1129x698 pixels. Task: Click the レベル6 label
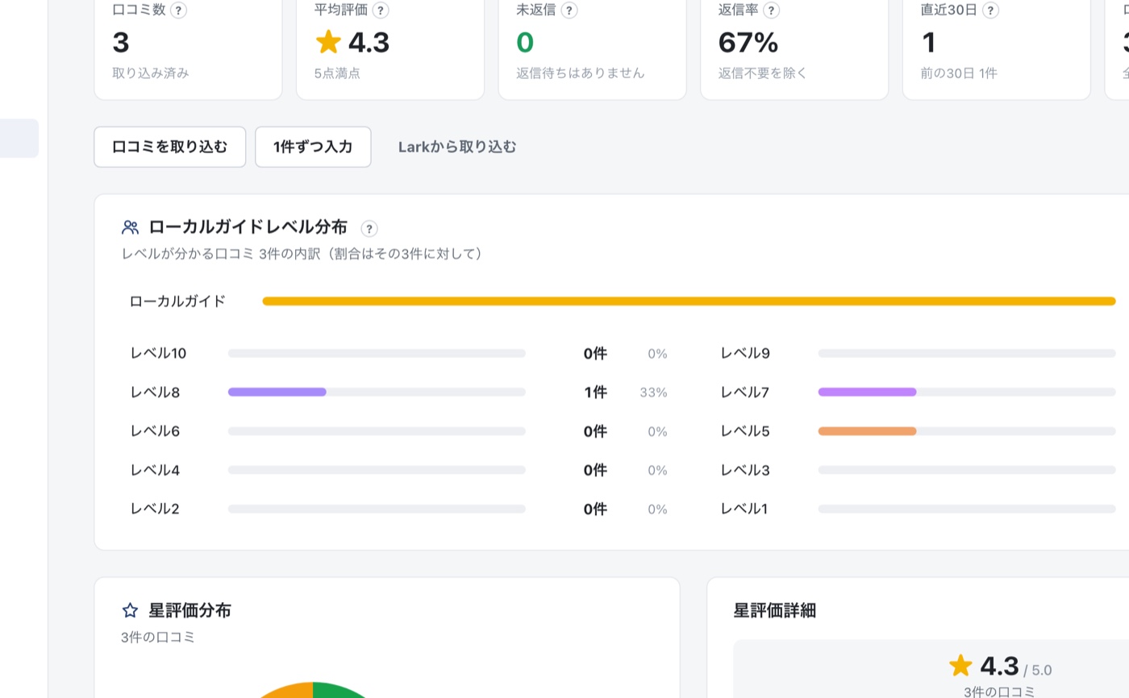point(155,431)
